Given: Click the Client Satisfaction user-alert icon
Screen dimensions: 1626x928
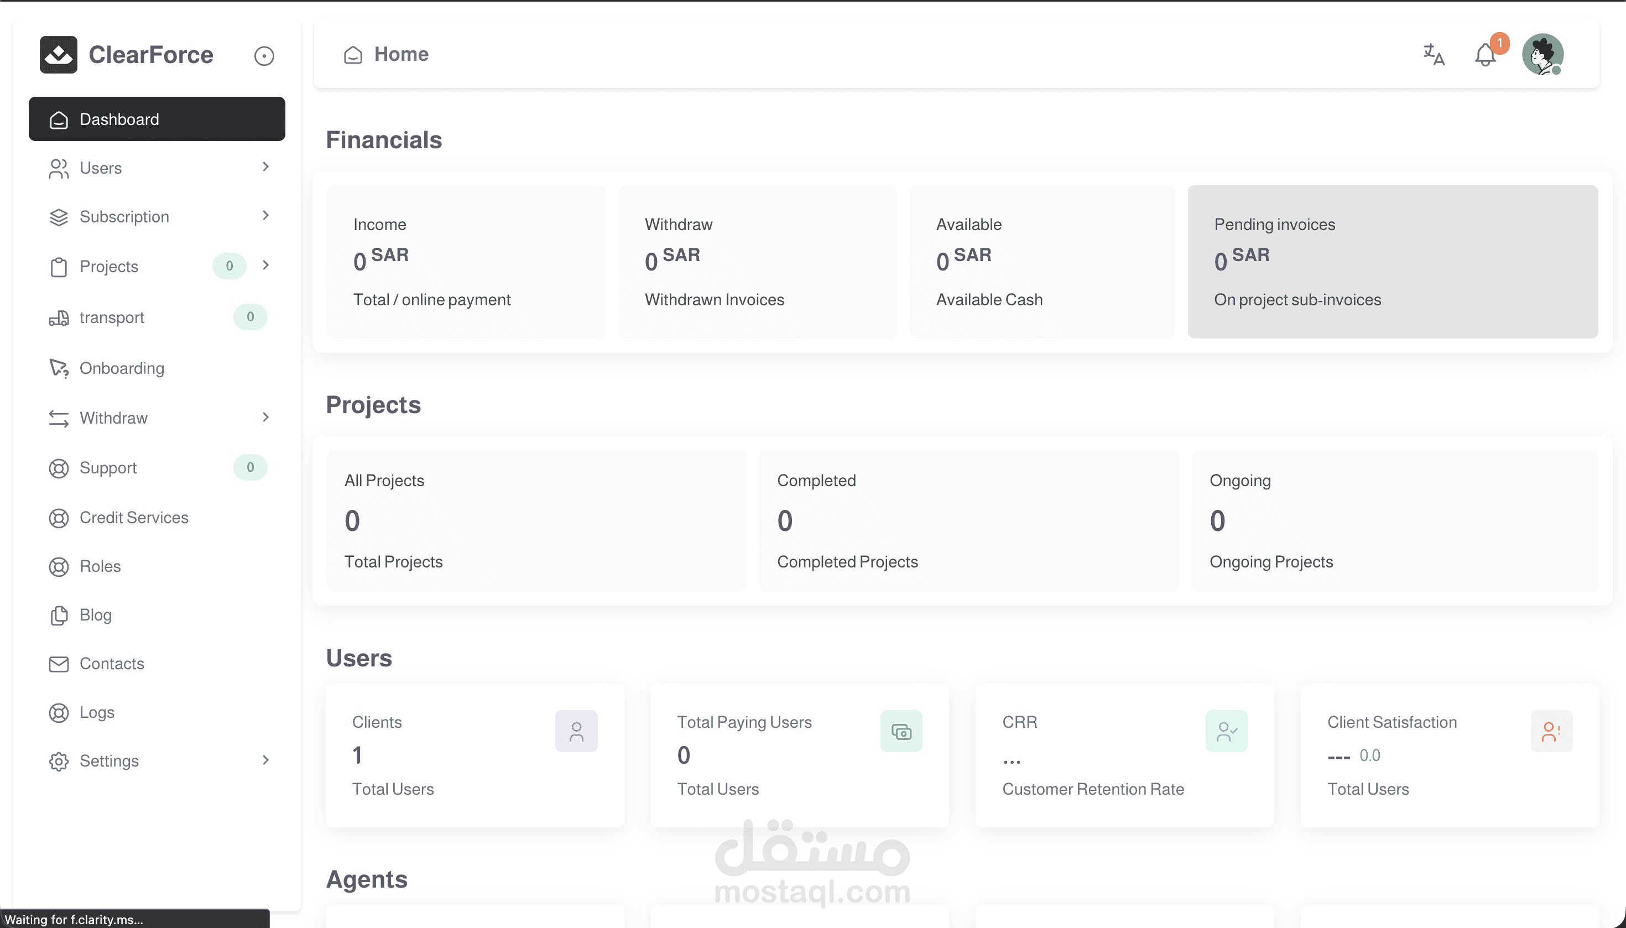Looking at the screenshot, I should click(1550, 731).
